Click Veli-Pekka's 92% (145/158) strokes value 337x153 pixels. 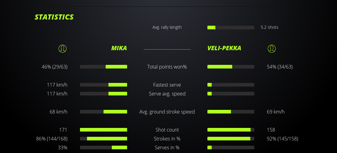[x=282, y=139]
